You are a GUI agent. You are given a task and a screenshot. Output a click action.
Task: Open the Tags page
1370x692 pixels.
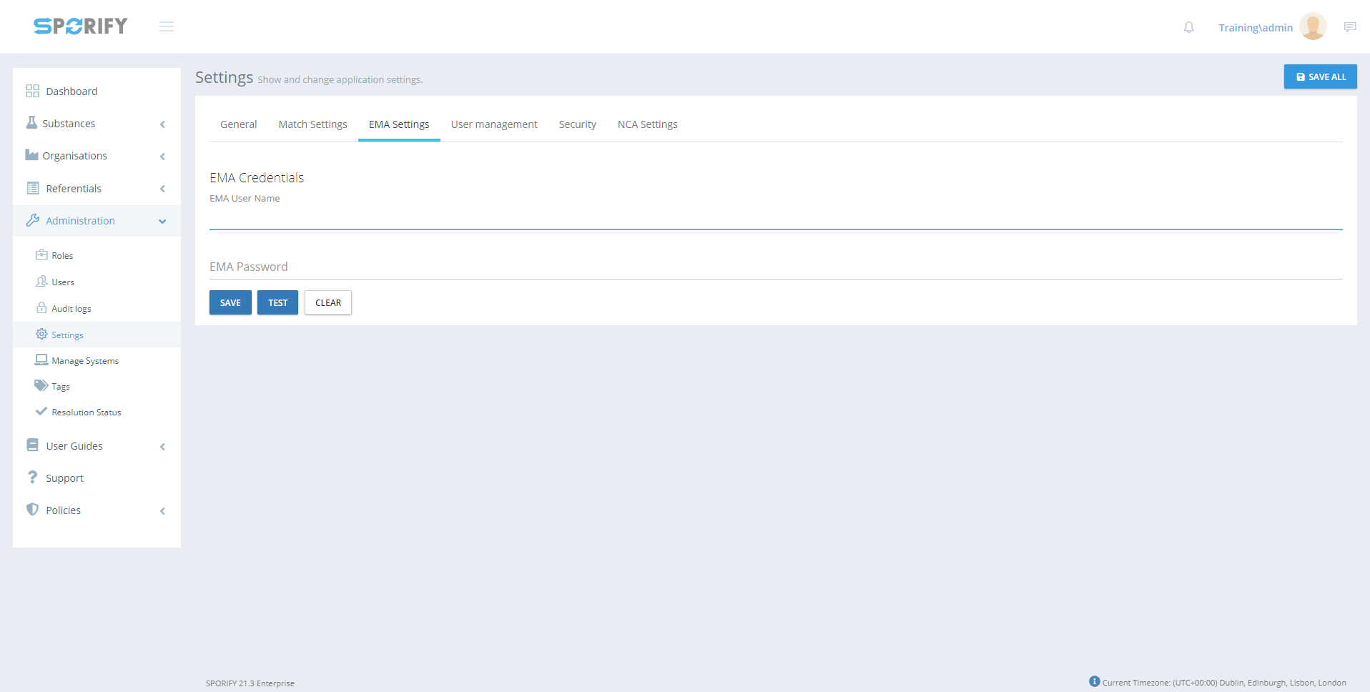point(60,387)
